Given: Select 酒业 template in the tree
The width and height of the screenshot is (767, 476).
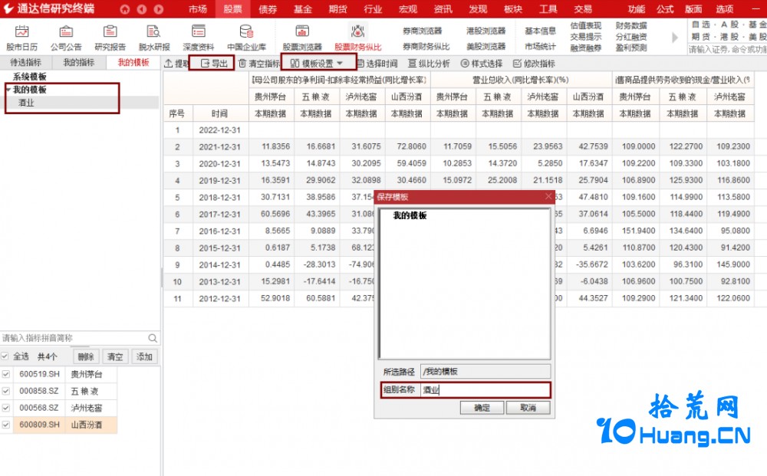Looking at the screenshot, I should [x=26, y=103].
